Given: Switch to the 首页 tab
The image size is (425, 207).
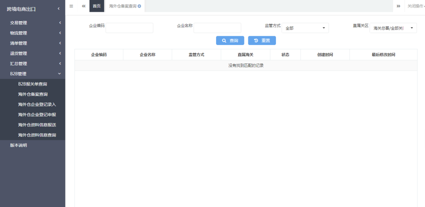Looking at the screenshot, I should point(96,6).
